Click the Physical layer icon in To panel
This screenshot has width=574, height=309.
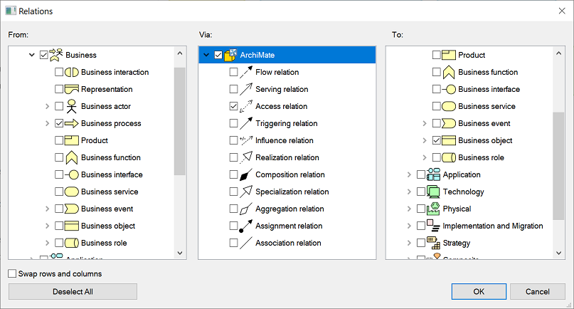click(434, 209)
